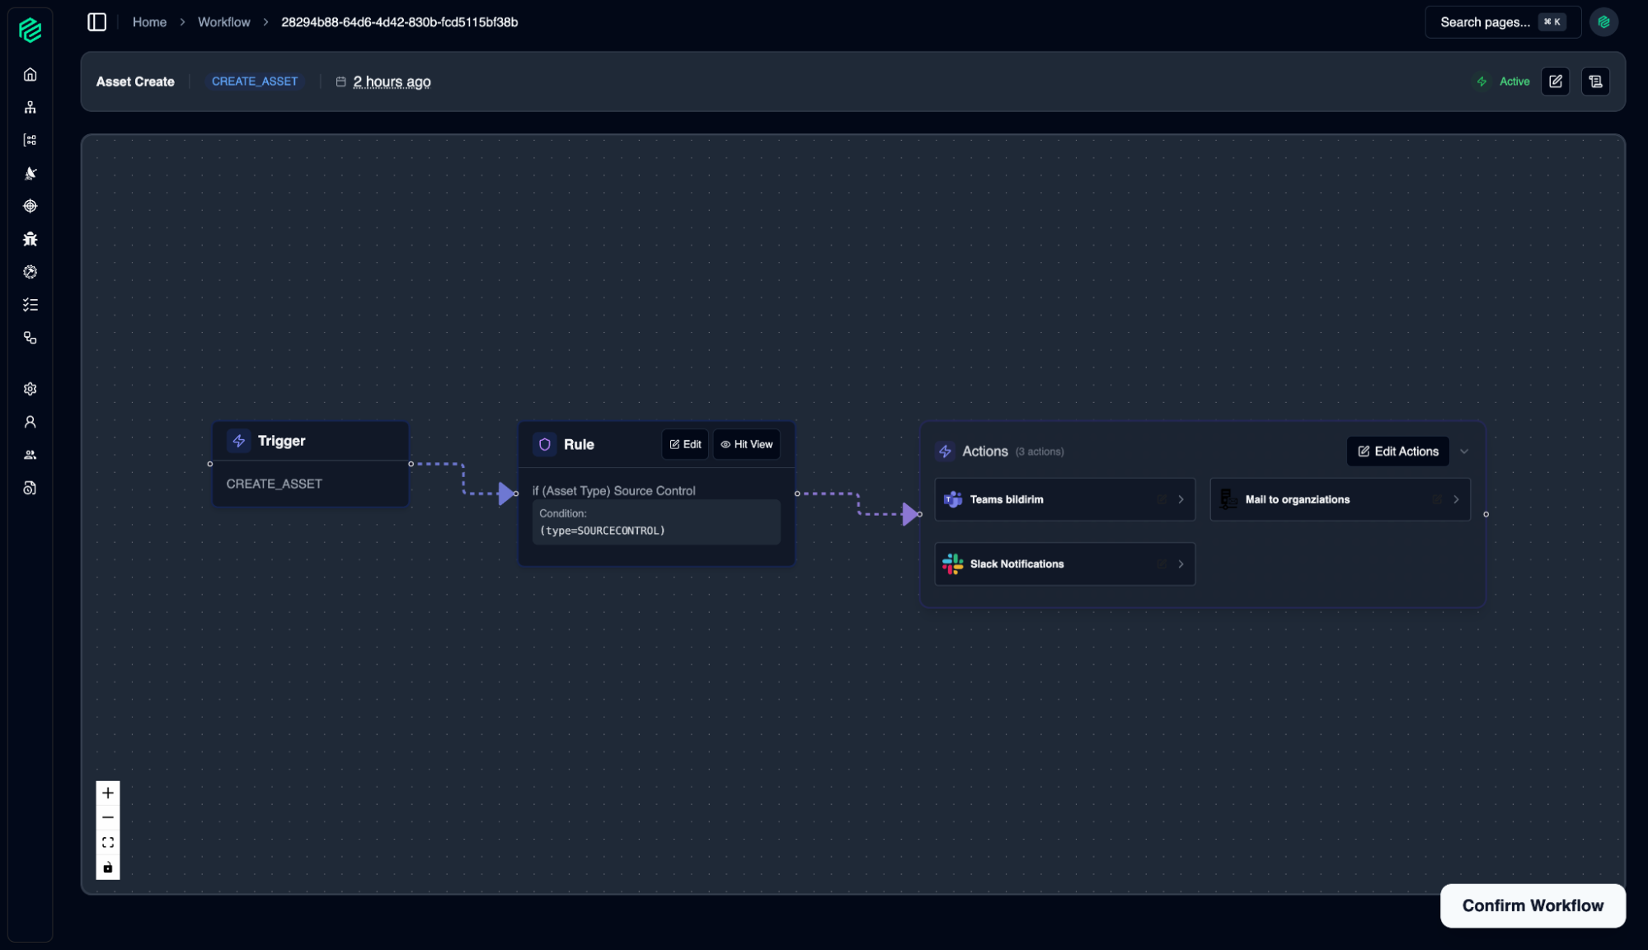Expand the Slack Notifications chevron

pos(1181,564)
